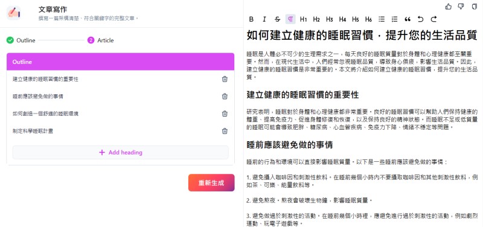Delete the 制定科學睡眠計畫 outline heading

point(225,131)
